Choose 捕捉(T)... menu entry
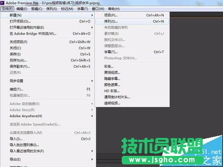Screen dimensions: 223x167 (x=48, y=89)
